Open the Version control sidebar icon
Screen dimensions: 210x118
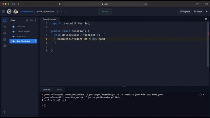click(5, 27)
